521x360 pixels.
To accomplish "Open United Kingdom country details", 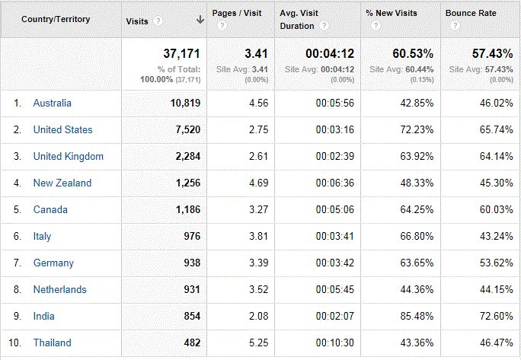I will coord(68,156).
